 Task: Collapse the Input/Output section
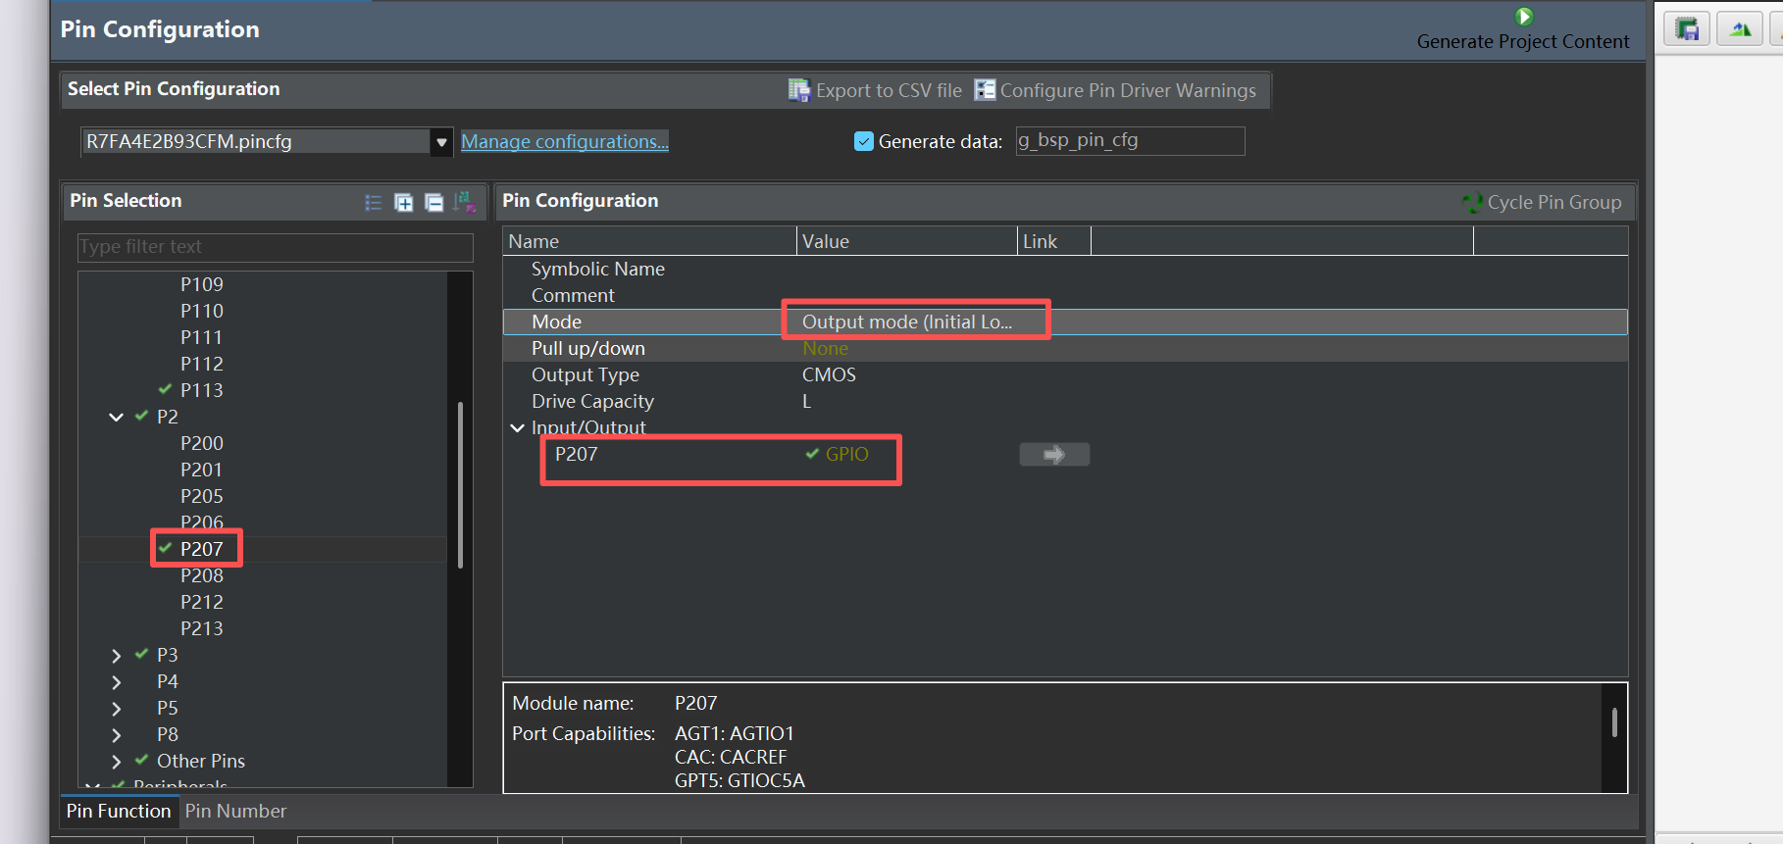[517, 427]
